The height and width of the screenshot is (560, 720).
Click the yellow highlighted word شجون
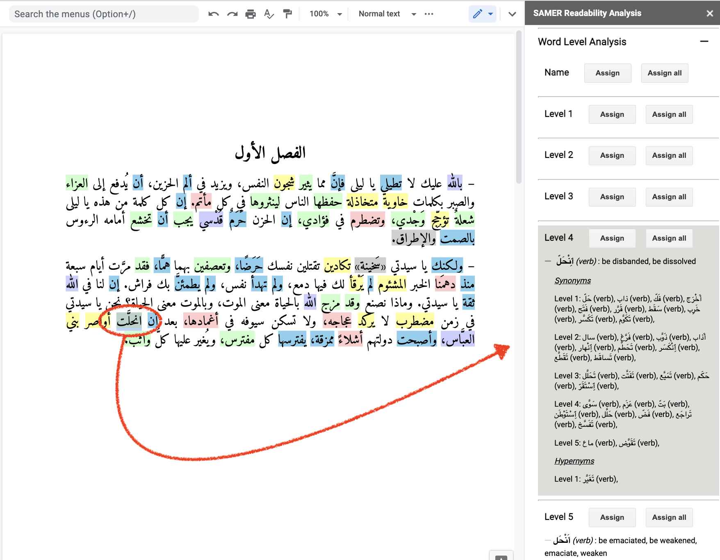(284, 183)
